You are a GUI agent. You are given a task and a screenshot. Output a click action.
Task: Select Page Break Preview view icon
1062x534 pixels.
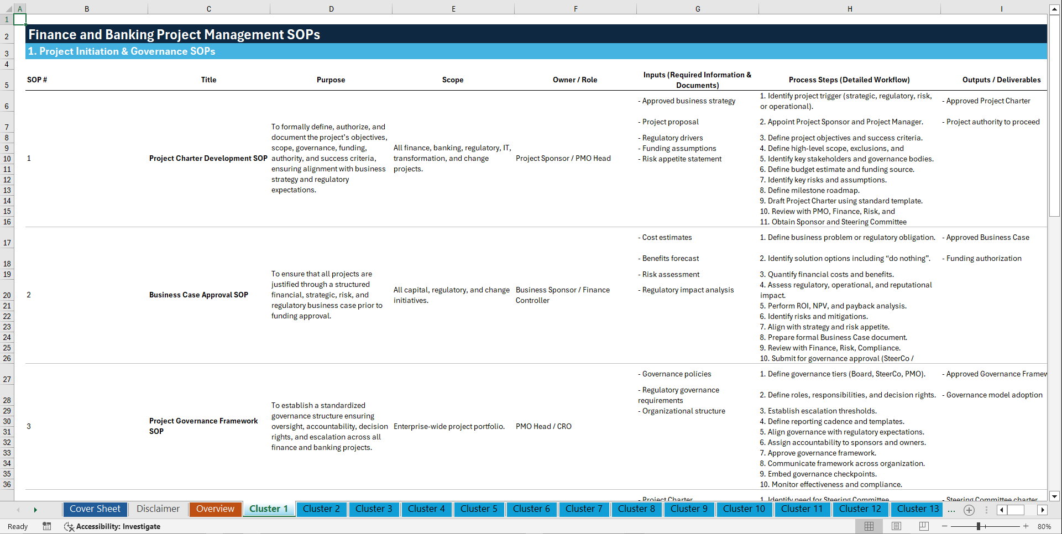(x=924, y=526)
